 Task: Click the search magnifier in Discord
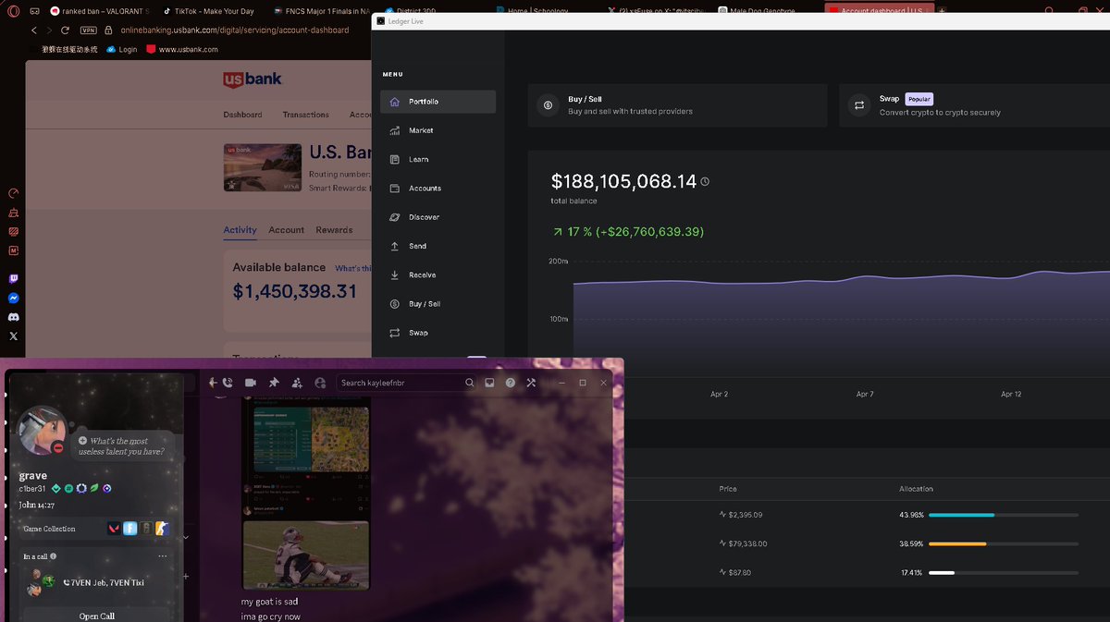[470, 383]
